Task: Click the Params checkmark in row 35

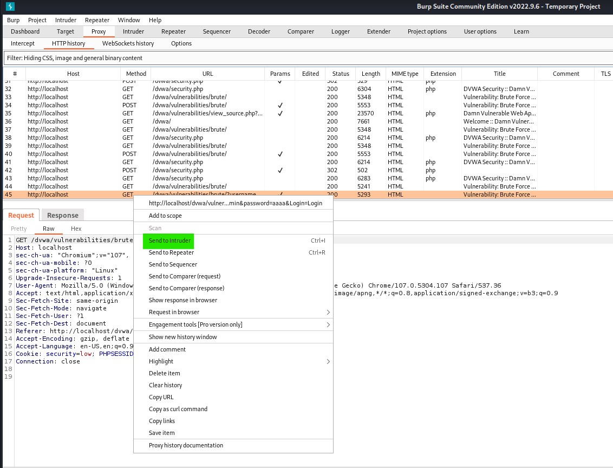Action: pyautogui.click(x=280, y=113)
